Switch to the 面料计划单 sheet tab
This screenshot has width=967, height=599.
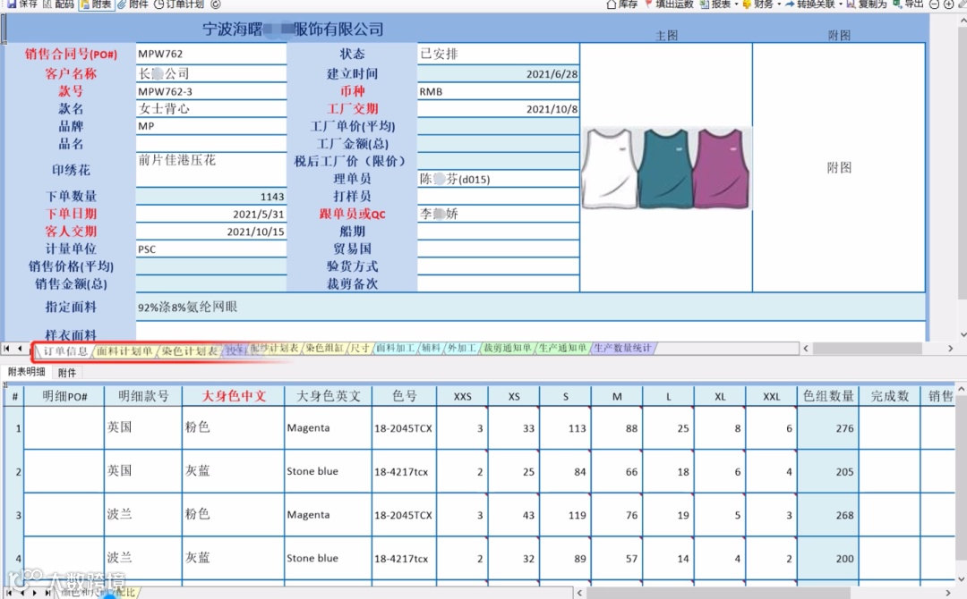point(124,350)
